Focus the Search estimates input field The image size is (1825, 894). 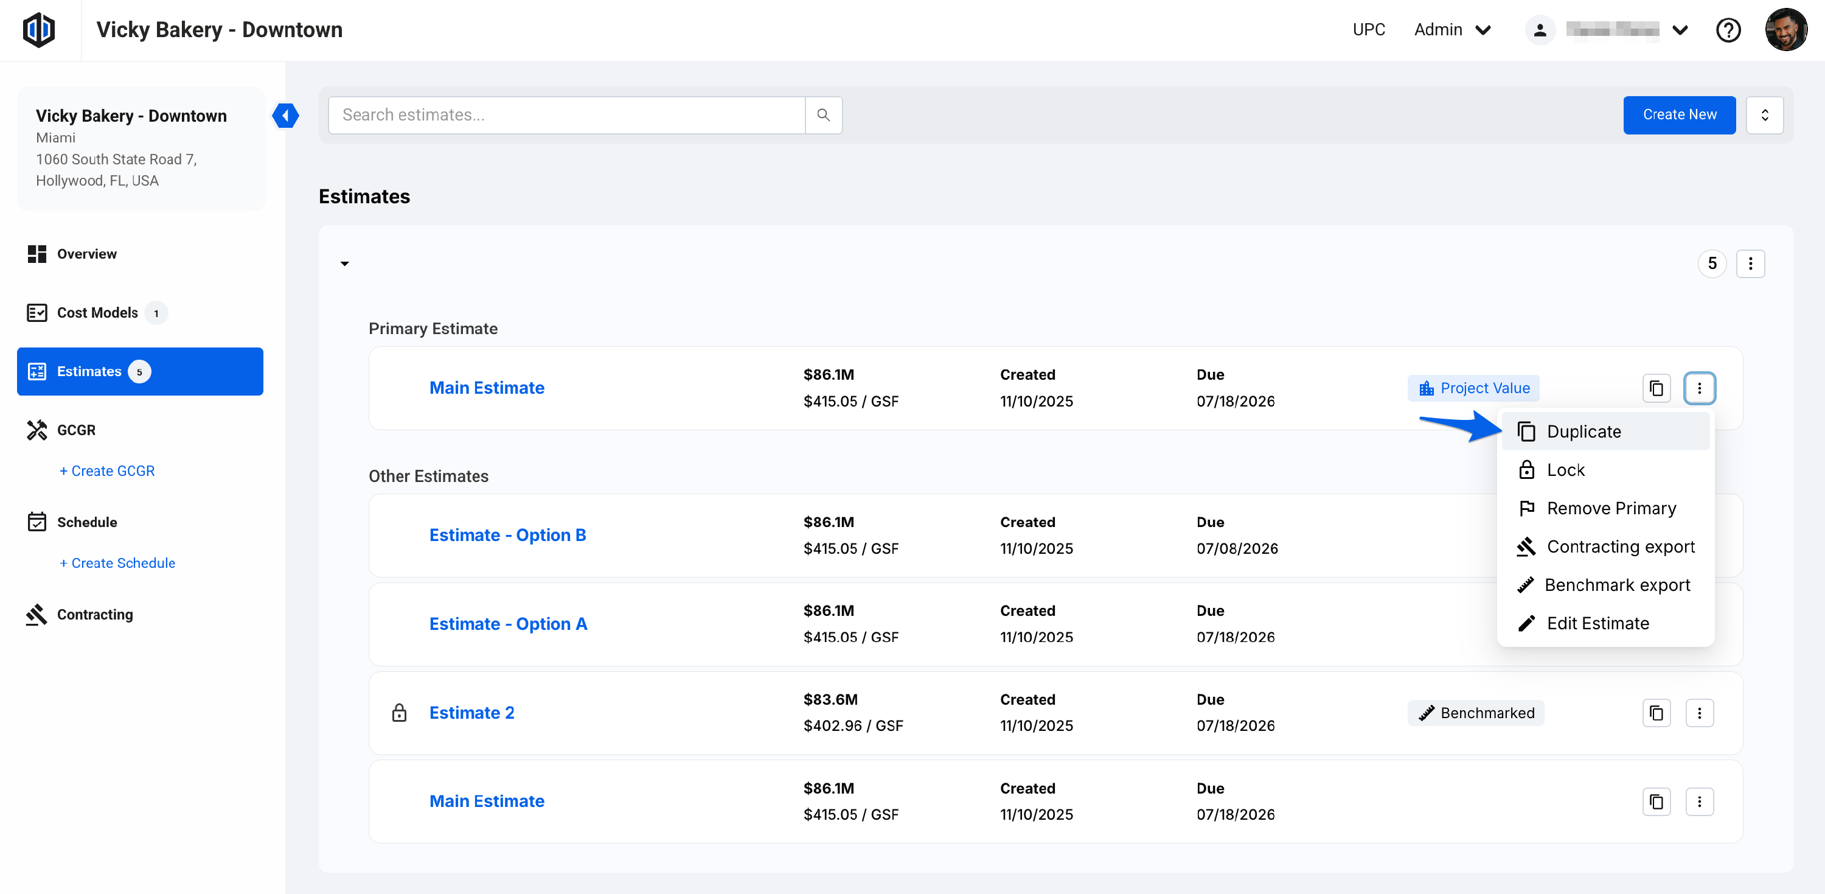(x=566, y=115)
